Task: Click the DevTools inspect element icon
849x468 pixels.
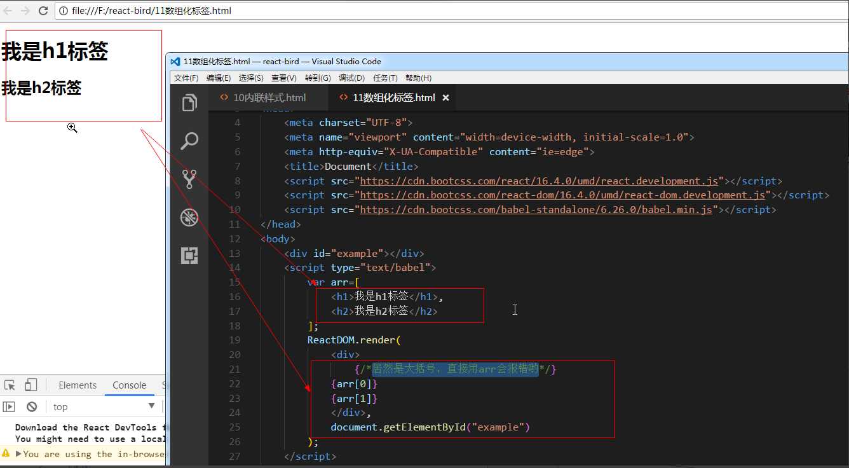Action: pyautogui.click(x=10, y=385)
